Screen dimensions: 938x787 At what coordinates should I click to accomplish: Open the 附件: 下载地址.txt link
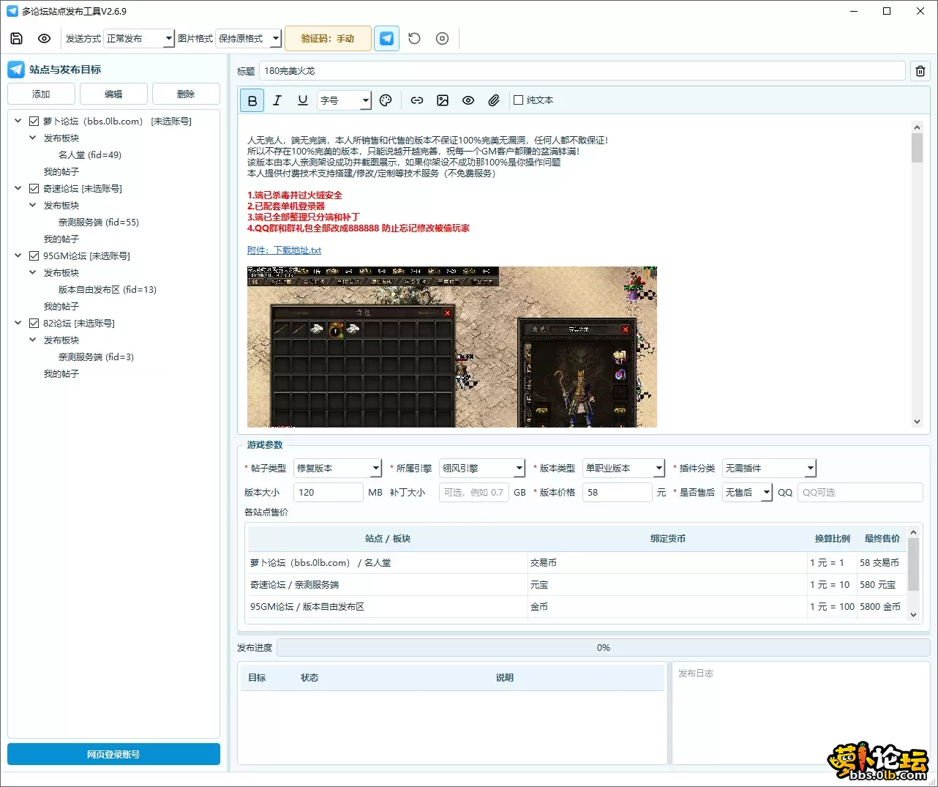284,250
